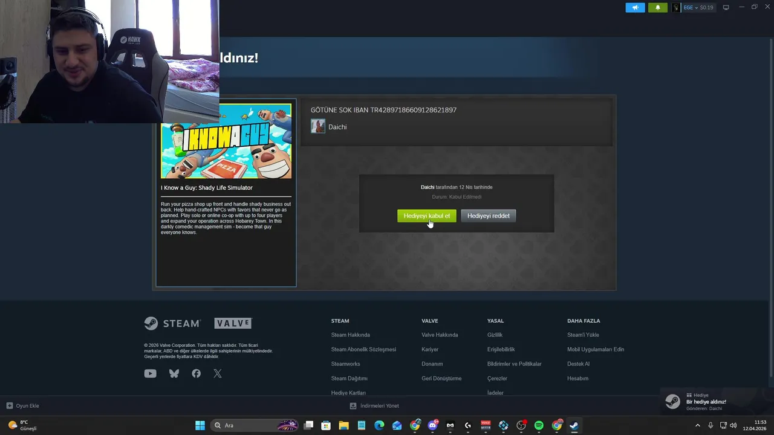Viewport: 774px width, 435px height.
Task: Click the Steam logo in footer
Action: pos(172,323)
